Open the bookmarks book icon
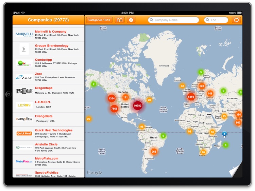Viewport: 255px width, 191px height. [120, 20]
